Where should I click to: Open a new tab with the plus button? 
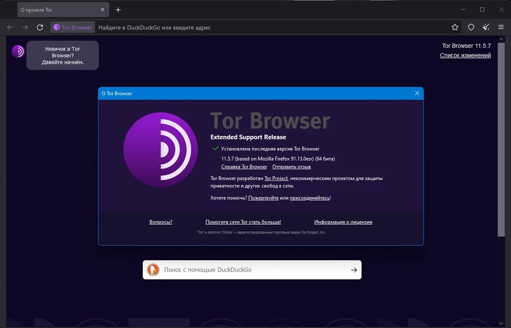118,10
